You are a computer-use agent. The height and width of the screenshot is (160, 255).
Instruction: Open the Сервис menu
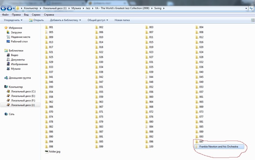tap(36, 15)
